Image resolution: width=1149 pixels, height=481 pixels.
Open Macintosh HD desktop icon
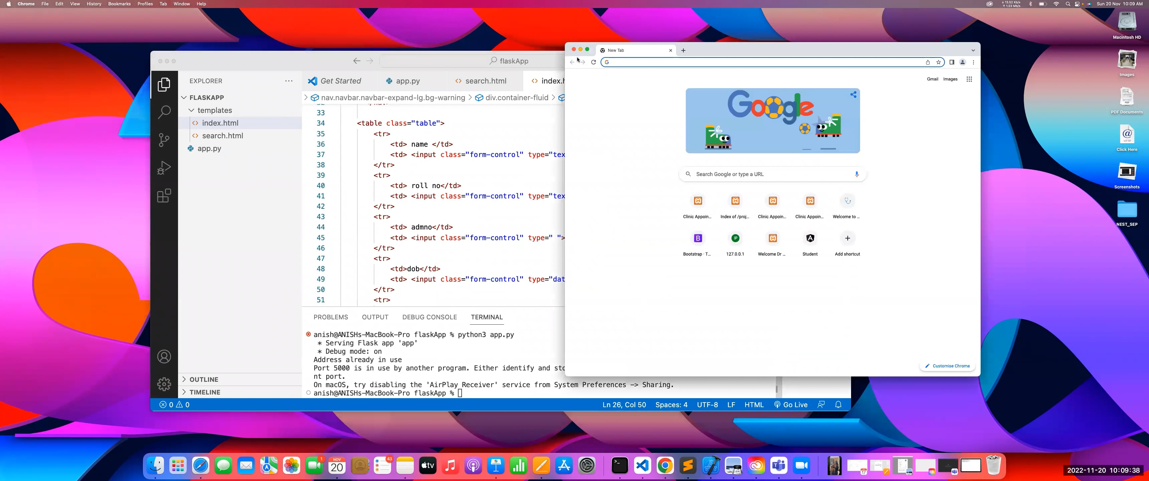pyautogui.click(x=1127, y=25)
